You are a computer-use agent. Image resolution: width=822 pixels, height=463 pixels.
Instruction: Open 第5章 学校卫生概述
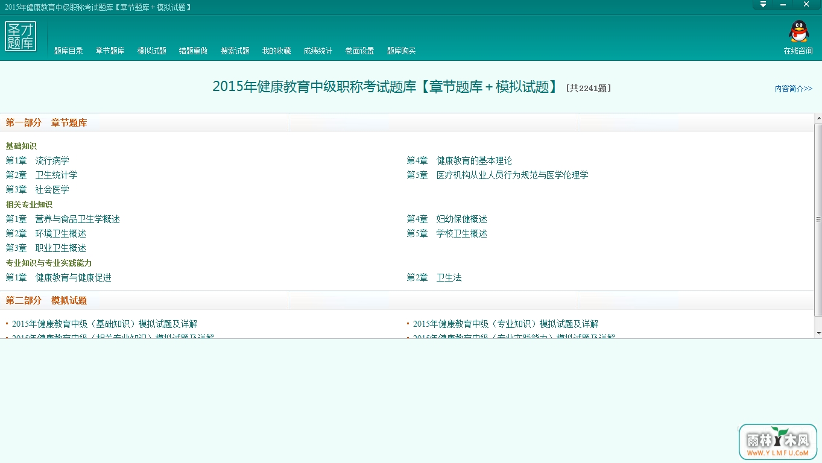pyautogui.click(x=447, y=233)
